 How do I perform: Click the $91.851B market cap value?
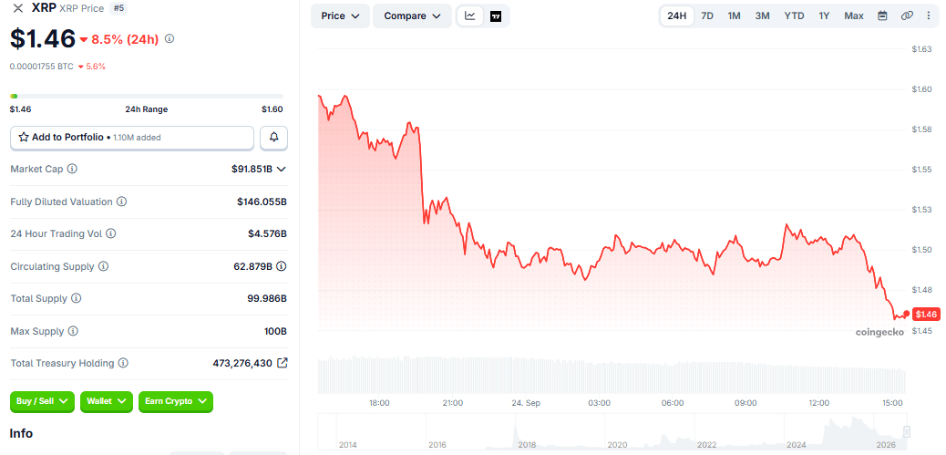252,170
